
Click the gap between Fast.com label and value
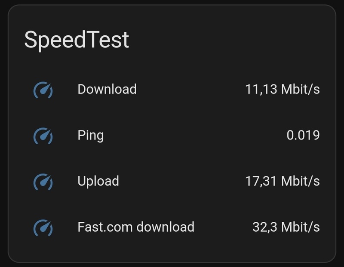coord(223,227)
